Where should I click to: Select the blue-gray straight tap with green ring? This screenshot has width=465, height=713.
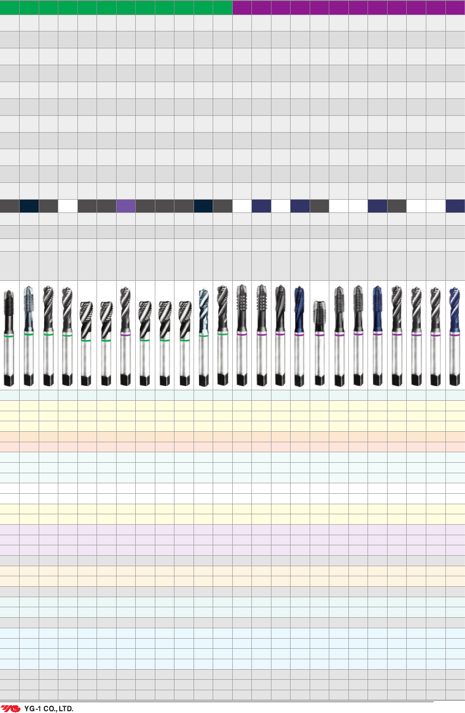[29, 336]
